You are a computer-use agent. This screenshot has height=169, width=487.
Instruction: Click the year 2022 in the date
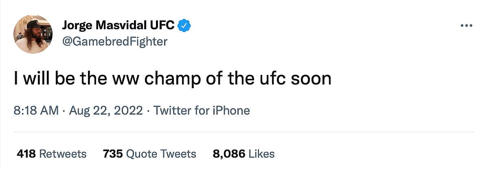tap(129, 110)
